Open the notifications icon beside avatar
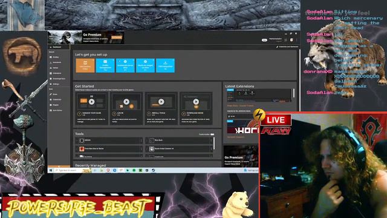This screenshot has width=387, height=218. click(x=285, y=40)
